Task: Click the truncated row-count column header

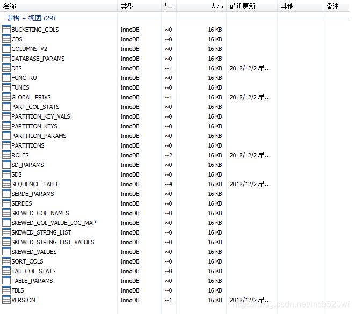Action: [x=169, y=6]
